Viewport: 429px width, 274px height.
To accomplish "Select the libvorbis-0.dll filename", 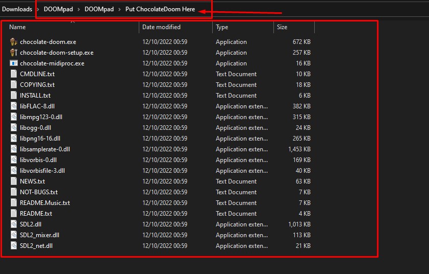I will 38,160.
